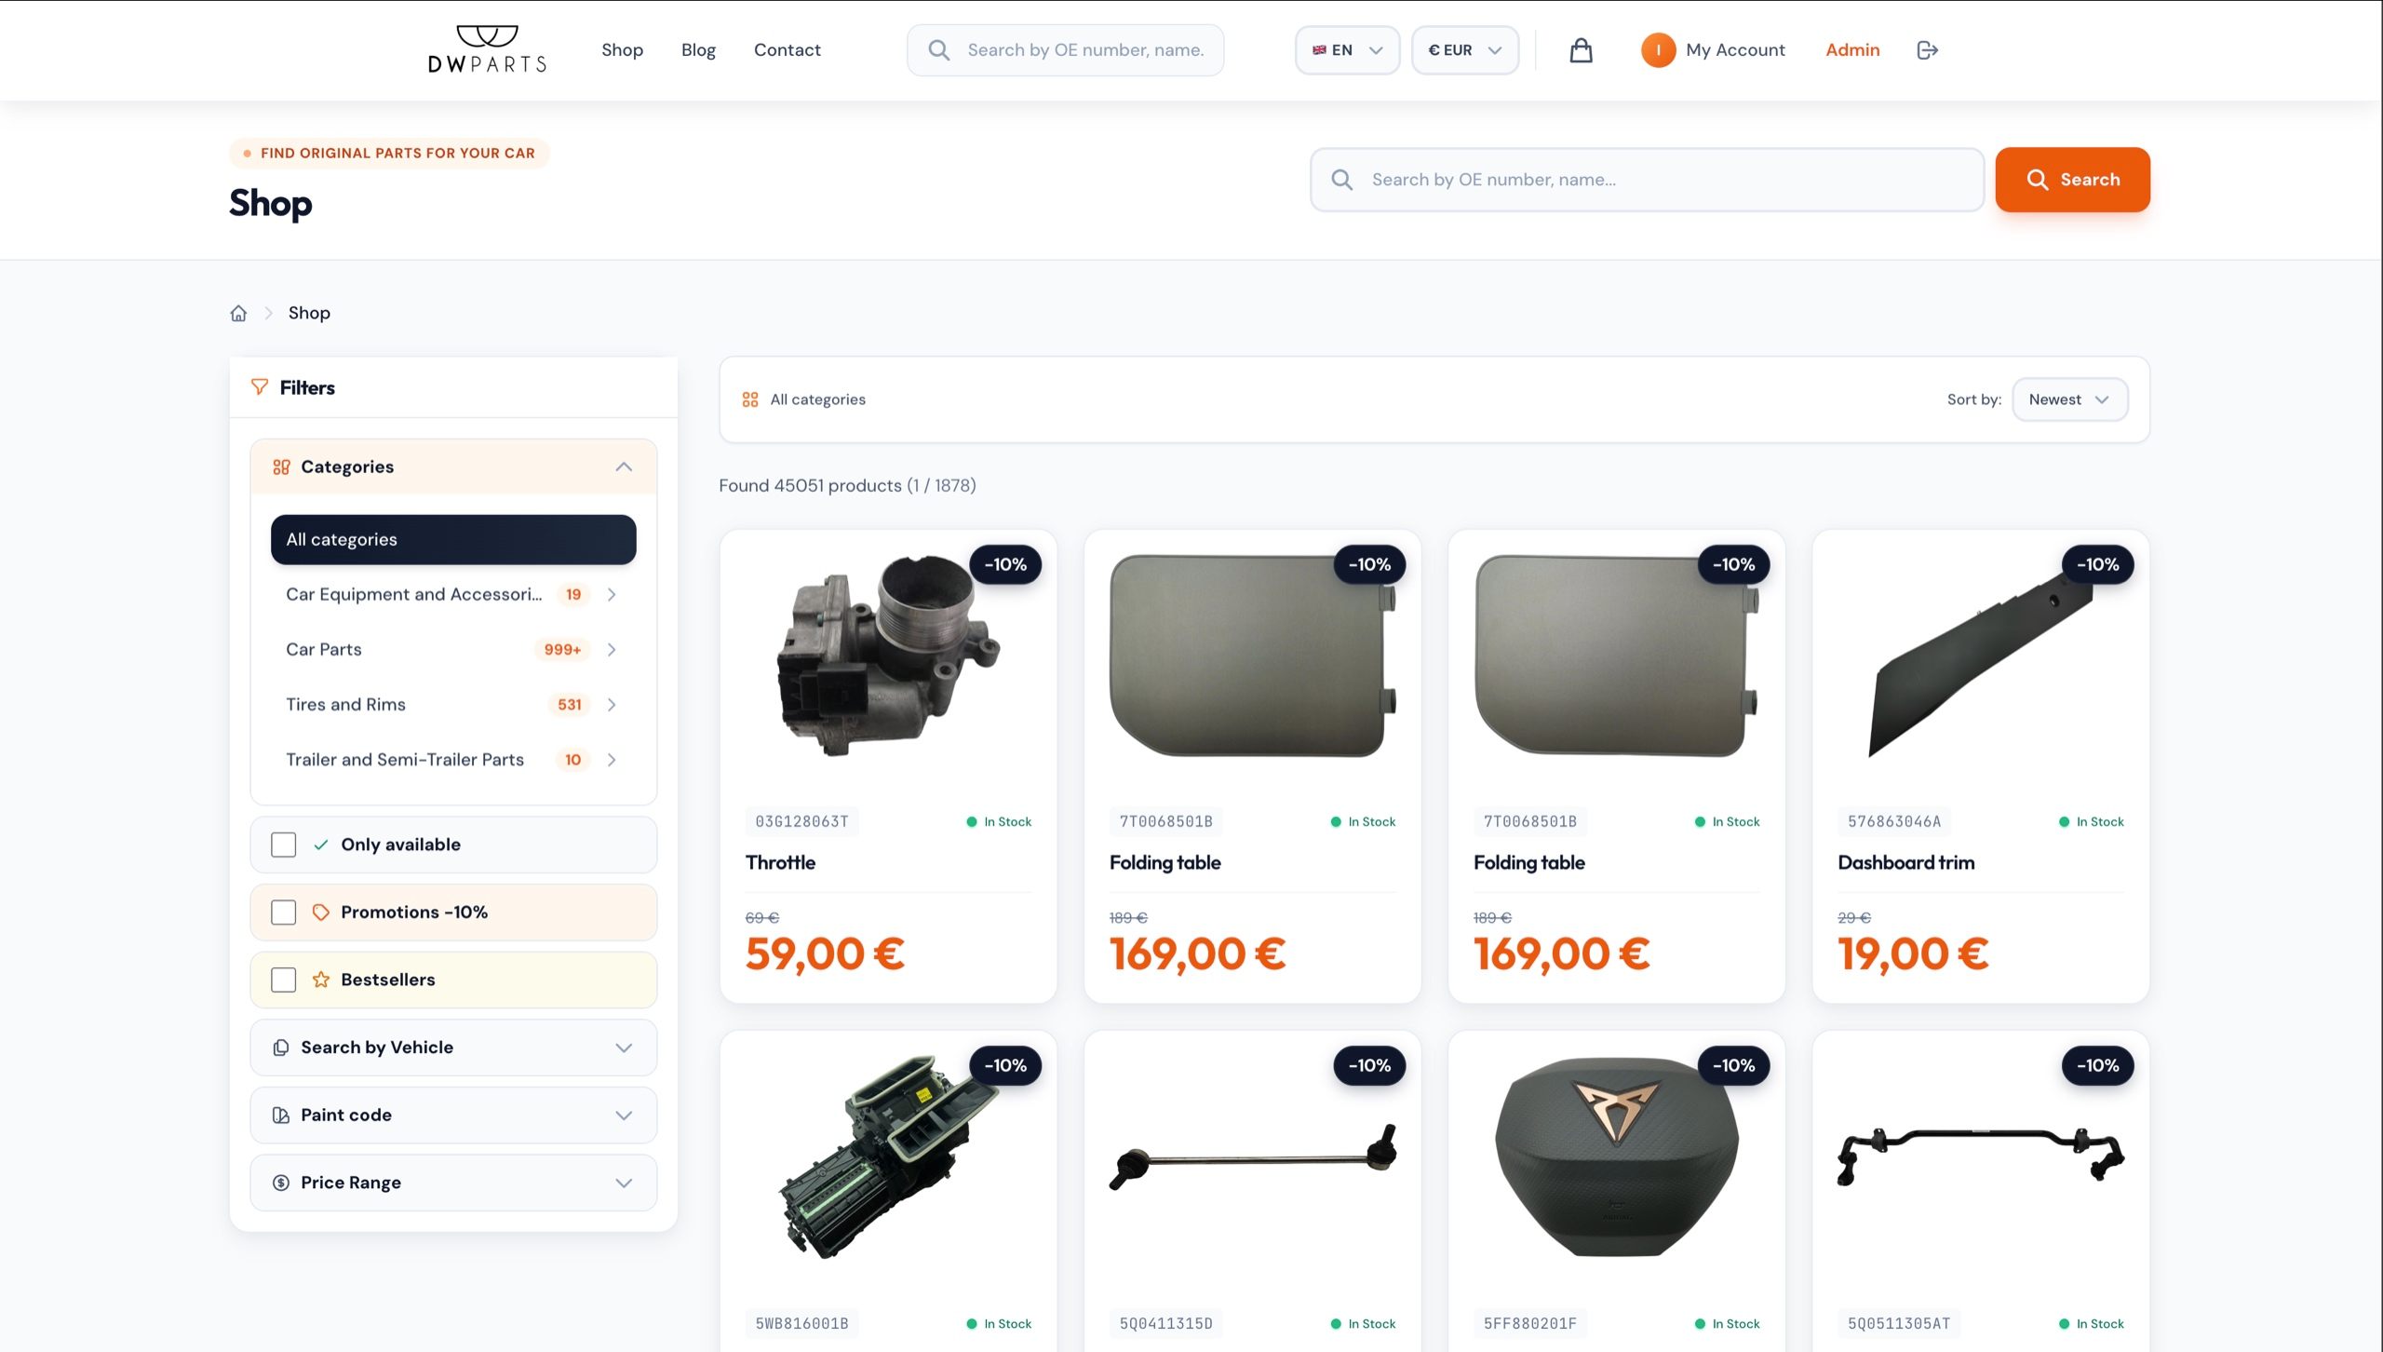
Task: Select the Car Parts category
Action: pyautogui.click(x=324, y=650)
